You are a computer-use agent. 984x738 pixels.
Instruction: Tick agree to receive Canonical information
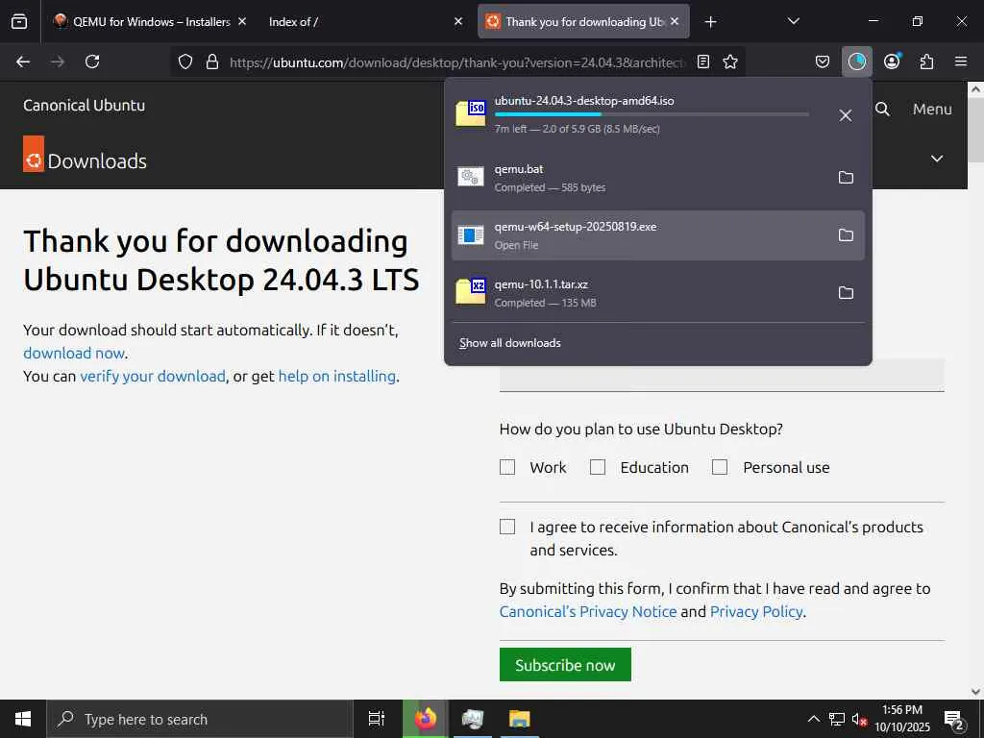coord(507,527)
